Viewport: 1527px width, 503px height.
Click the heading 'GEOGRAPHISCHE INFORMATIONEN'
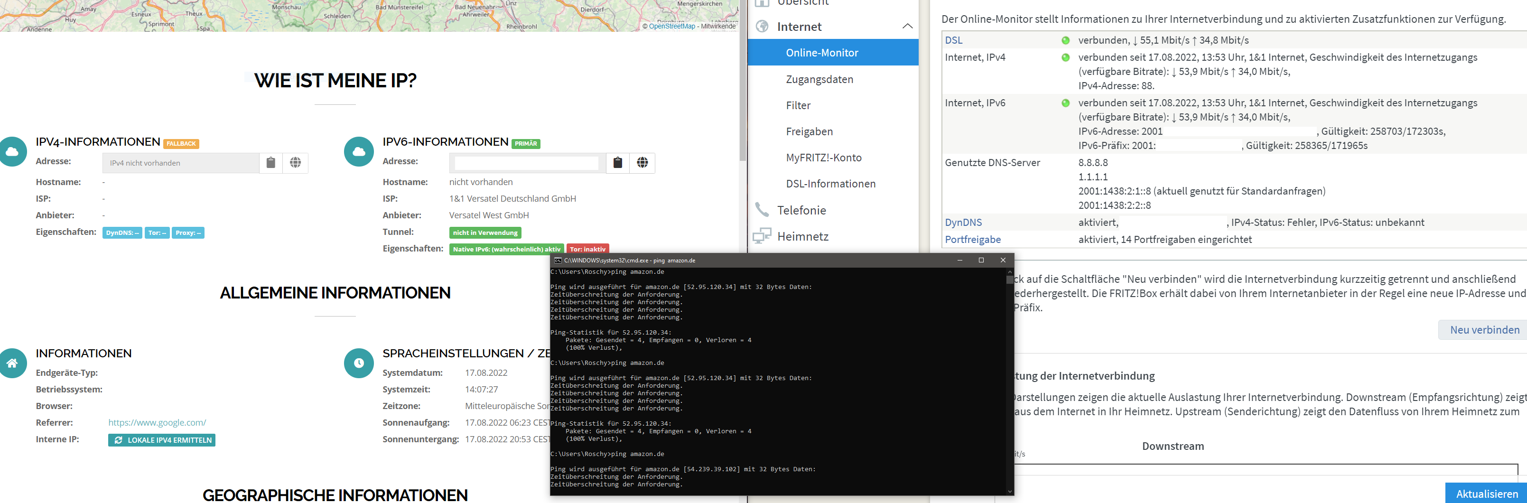[335, 495]
